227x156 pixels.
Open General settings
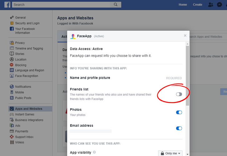20,17
